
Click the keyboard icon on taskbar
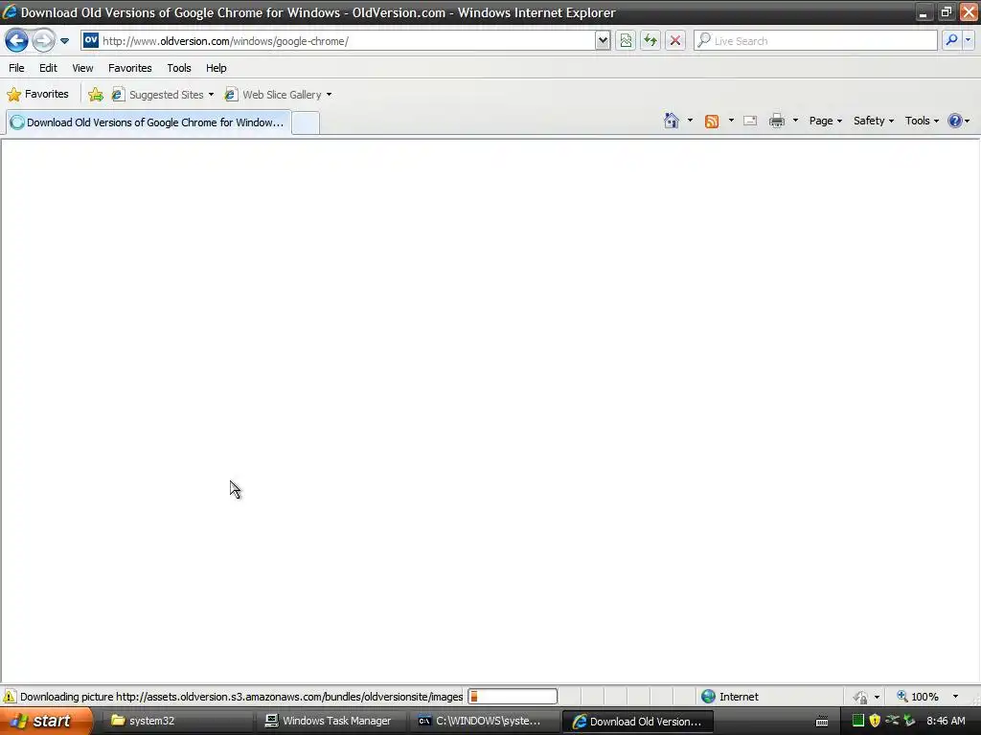822,722
